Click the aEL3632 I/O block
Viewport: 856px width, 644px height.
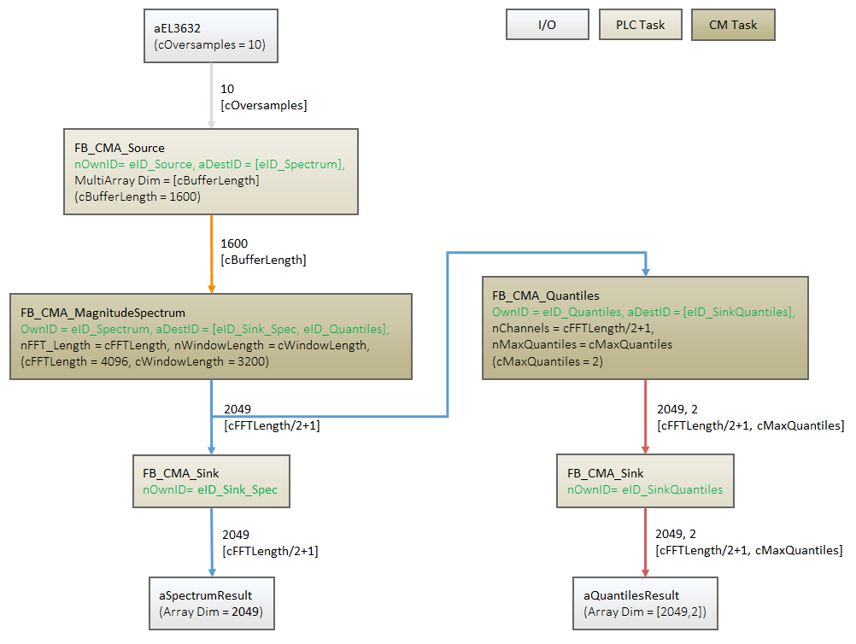[211, 36]
